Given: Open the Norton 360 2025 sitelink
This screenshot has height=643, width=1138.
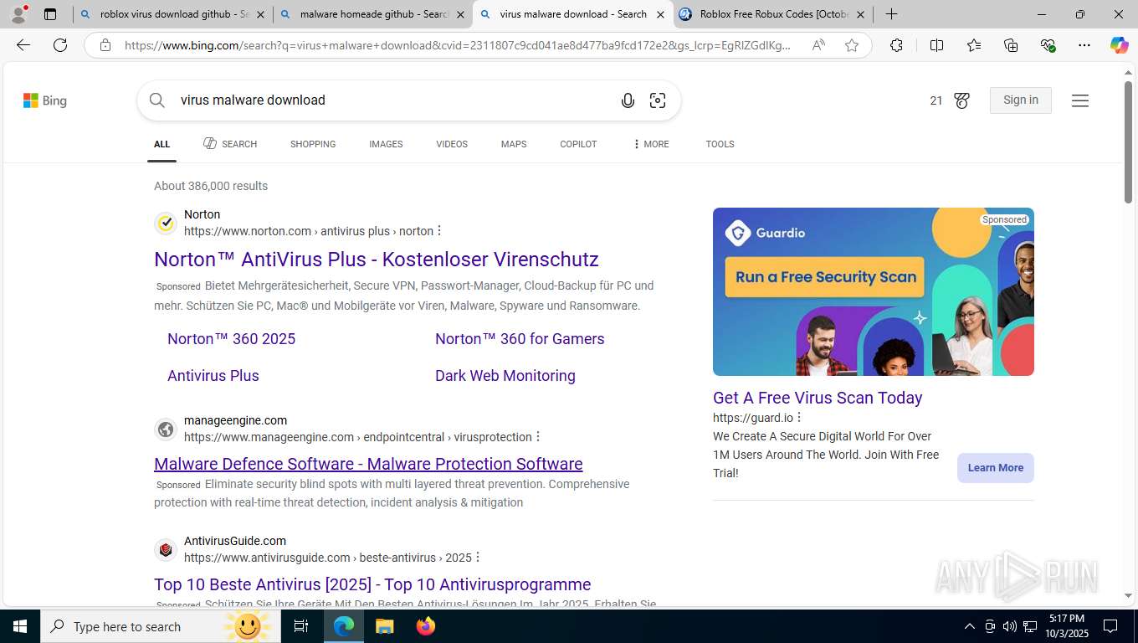Looking at the screenshot, I should 232,339.
